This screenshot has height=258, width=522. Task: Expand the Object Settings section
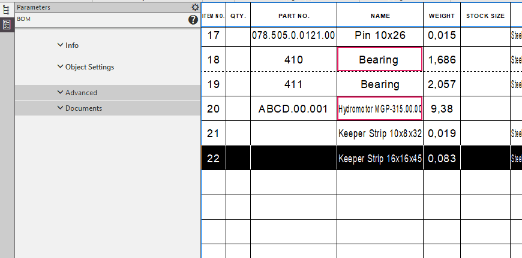pyautogui.click(x=86, y=67)
